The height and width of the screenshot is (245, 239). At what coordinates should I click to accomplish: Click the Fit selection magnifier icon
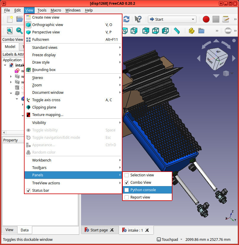click(19, 31)
